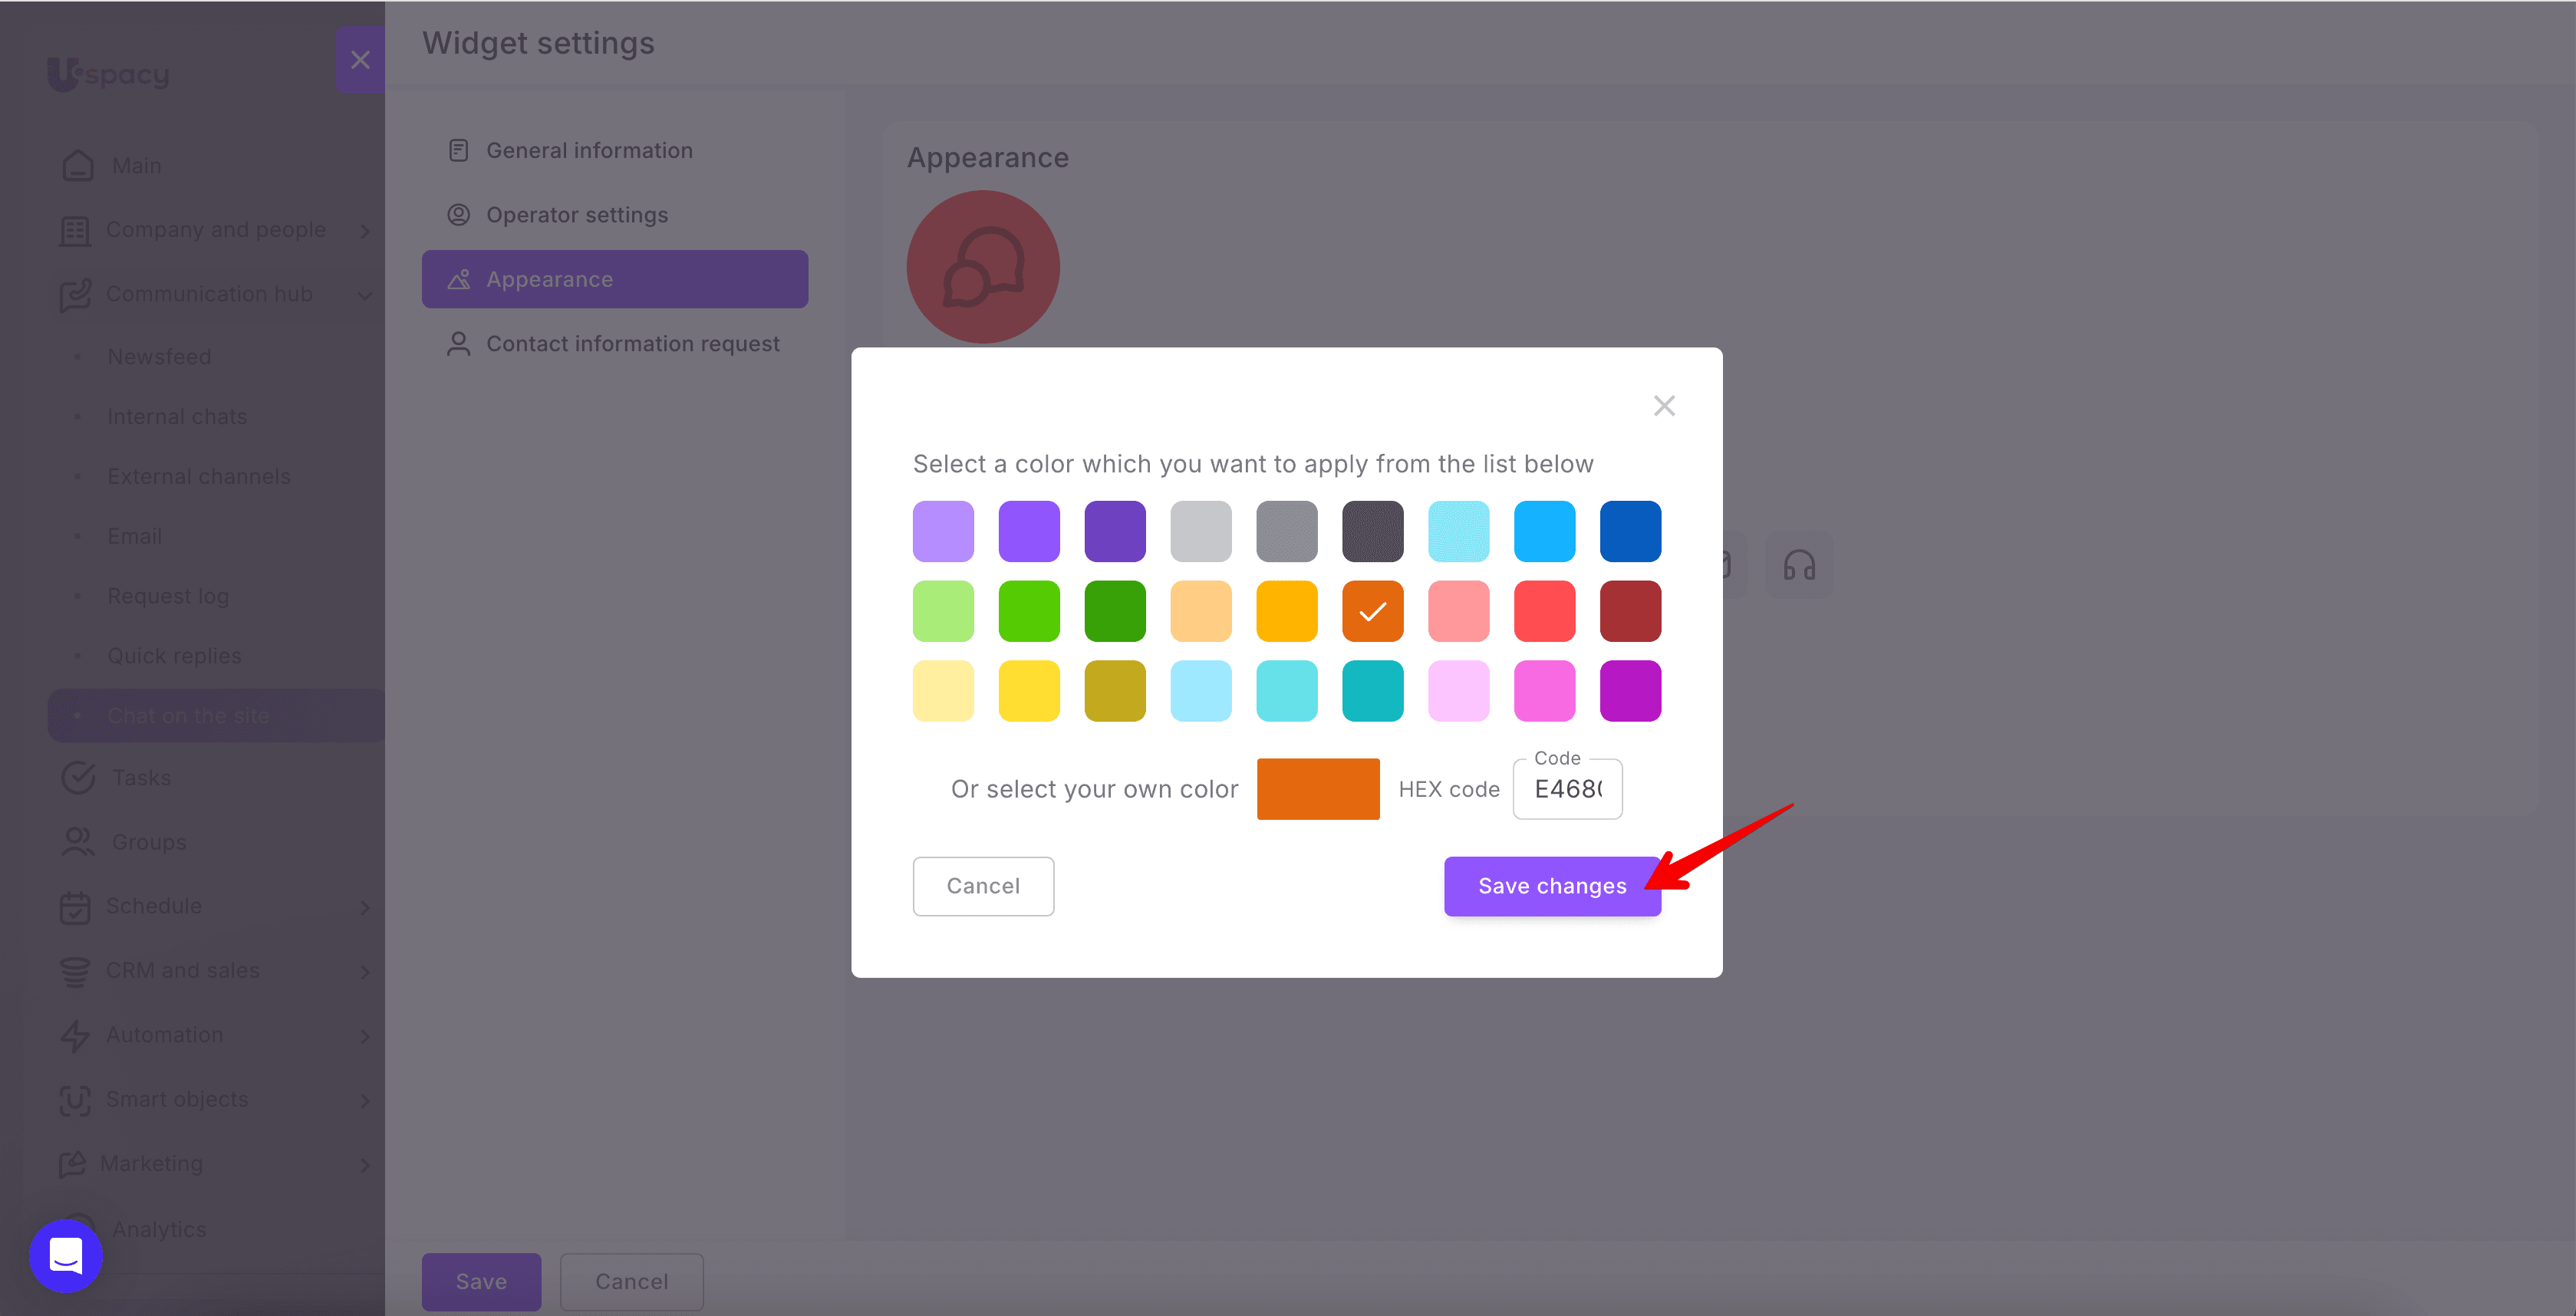Open Operator settings tab
Image resolution: width=2576 pixels, height=1316 pixels.
615,215
